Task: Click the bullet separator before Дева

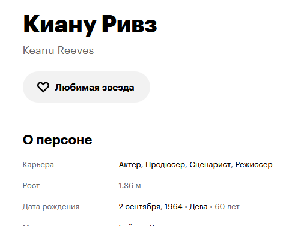Action: (x=186, y=207)
